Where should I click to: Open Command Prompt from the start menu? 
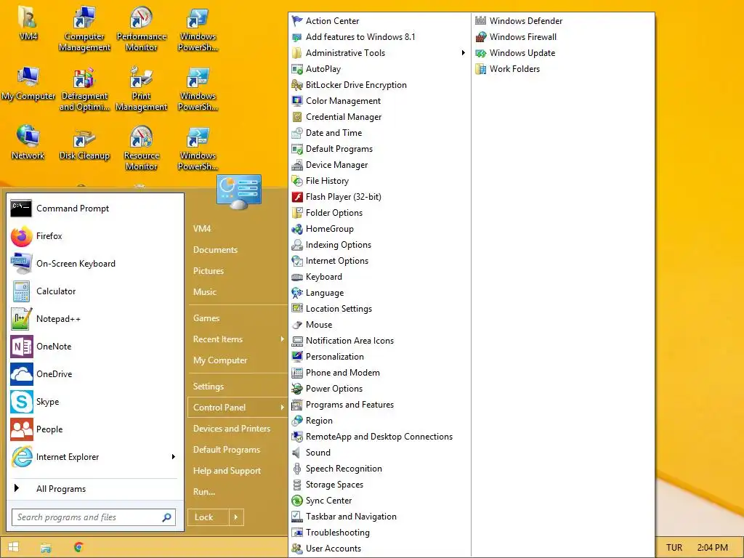pos(95,209)
